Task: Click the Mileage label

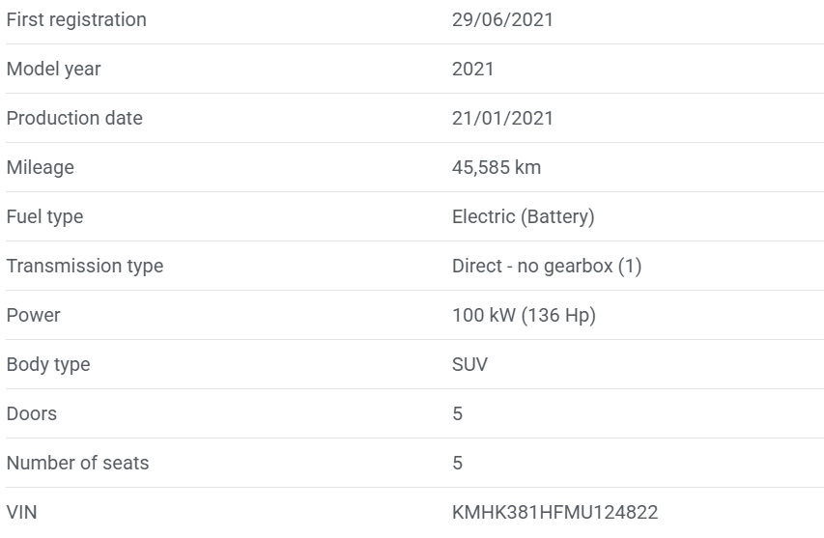Action: (x=41, y=167)
